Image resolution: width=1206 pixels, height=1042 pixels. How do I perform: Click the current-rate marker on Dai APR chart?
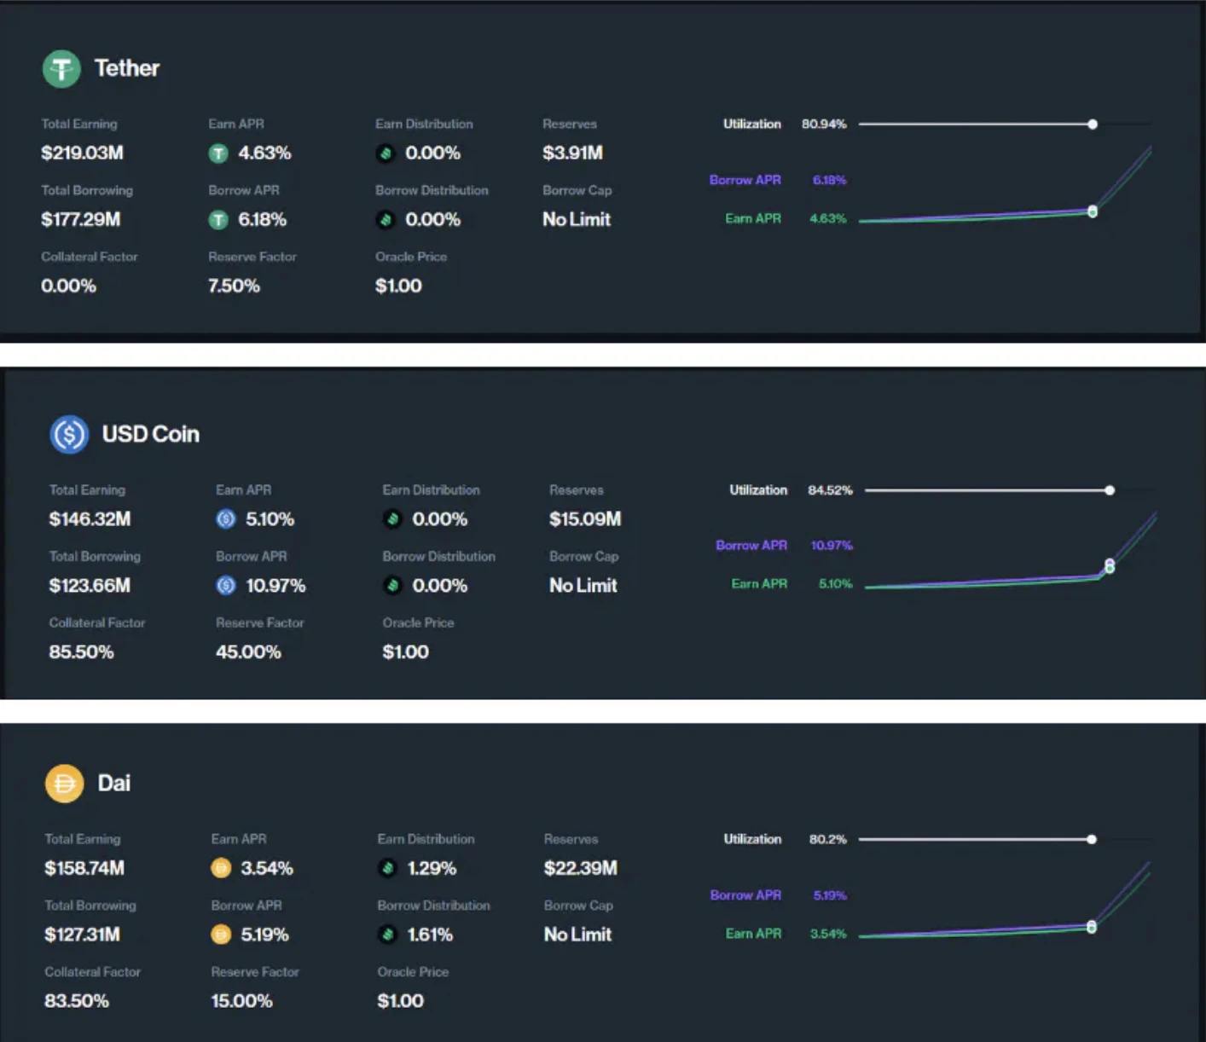coord(1092,926)
